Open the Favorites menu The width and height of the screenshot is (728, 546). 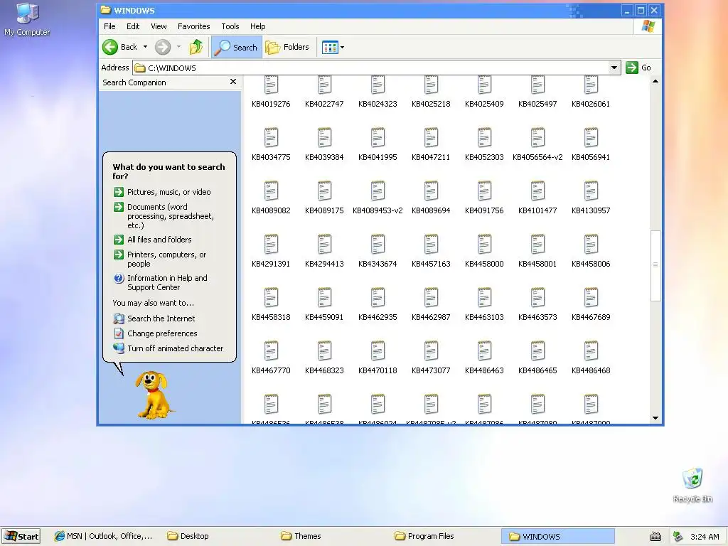pos(193,26)
